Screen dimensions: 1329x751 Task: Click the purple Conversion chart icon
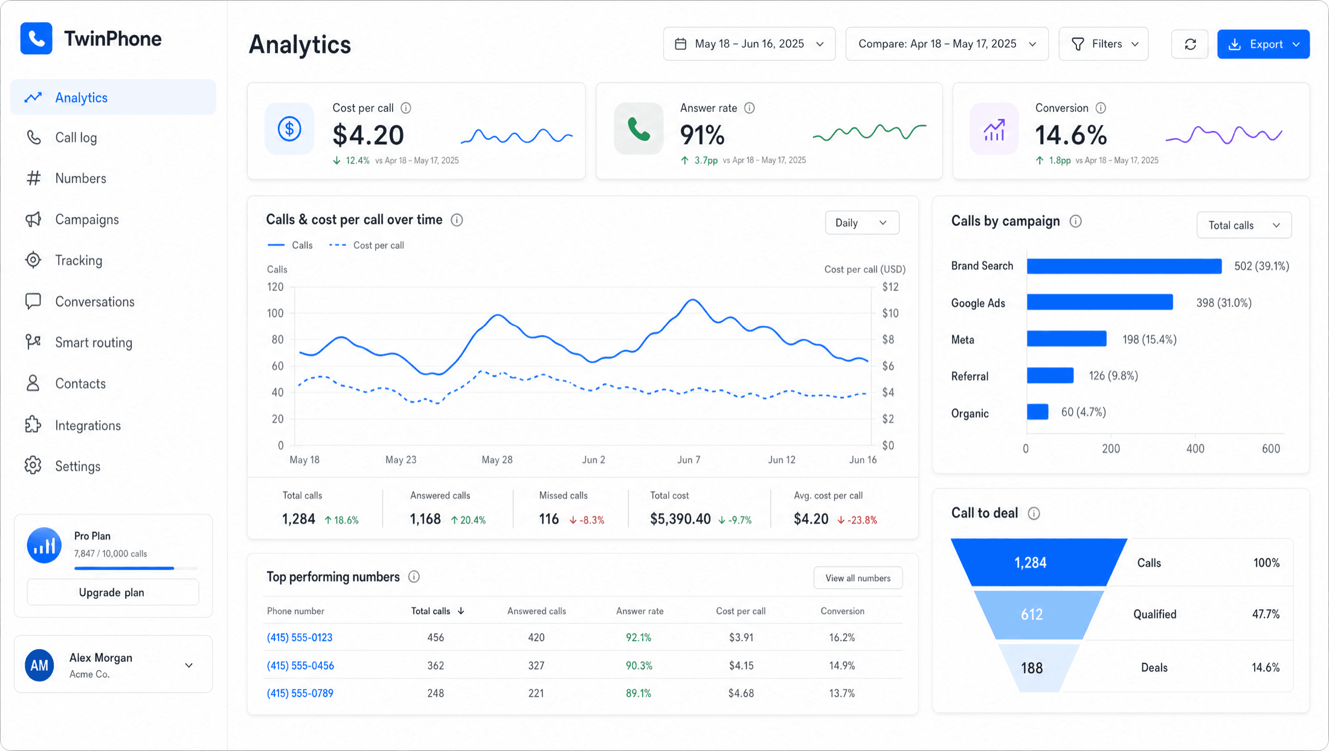pyautogui.click(x=994, y=129)
